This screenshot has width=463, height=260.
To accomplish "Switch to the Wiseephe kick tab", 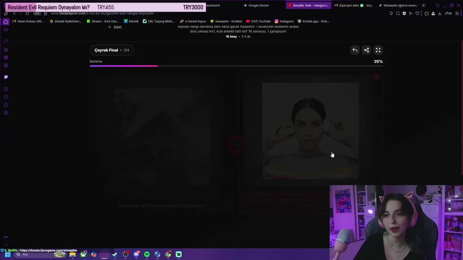I will coord(398,5).
